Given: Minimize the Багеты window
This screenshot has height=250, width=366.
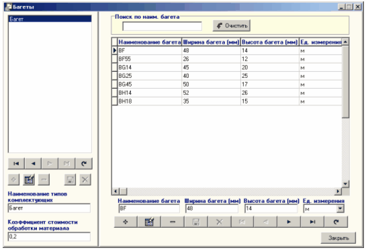Looking at the screenshot, I should (342, 7).
